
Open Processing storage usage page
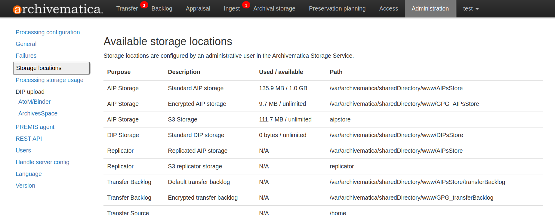[49, 80]
